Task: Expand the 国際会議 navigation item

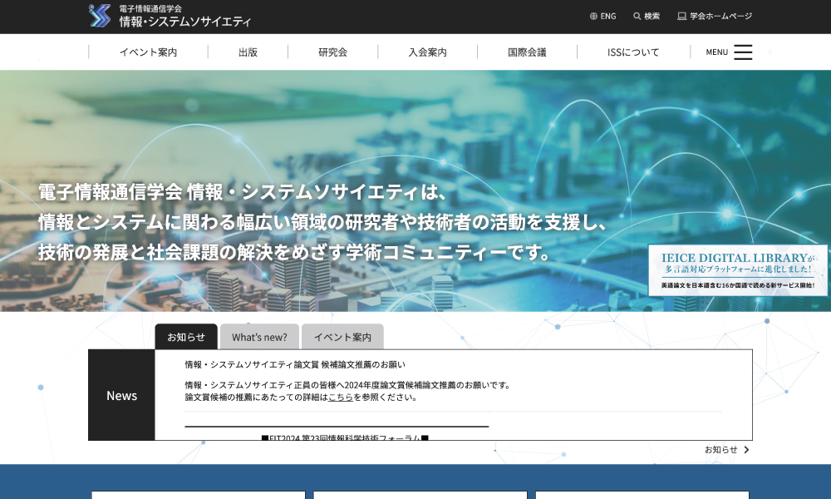Action: click(x=527, y=52)
